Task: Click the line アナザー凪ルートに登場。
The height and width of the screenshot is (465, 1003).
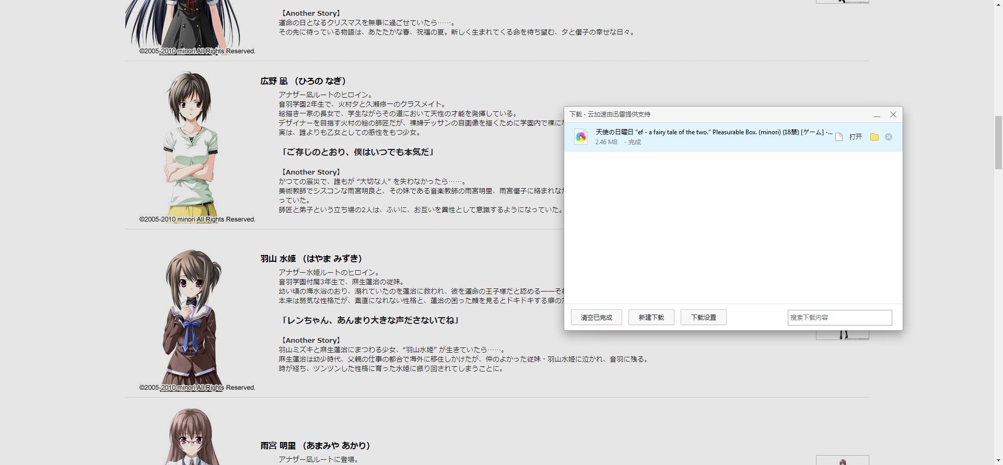Action: pos(319,459)
